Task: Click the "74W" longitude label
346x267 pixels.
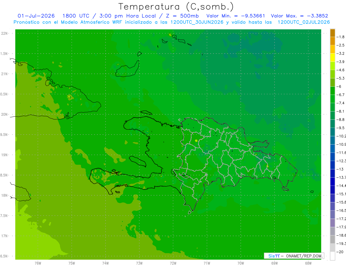Action: click(x=106, y=263)
